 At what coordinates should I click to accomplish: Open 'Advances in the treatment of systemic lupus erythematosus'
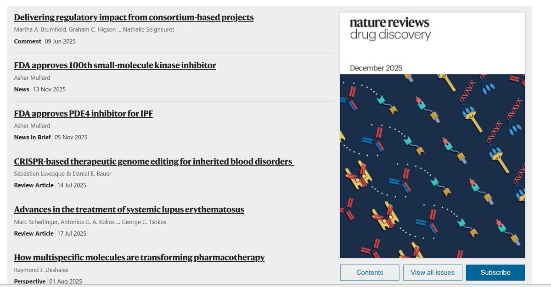pos(129,210)
